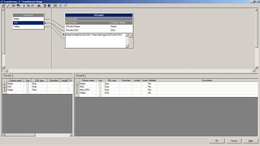Click DOJ column-name cell in DSLink5 box
Image resolution: width=260 pixels, height=146 pixels.
tap(121, 30)
